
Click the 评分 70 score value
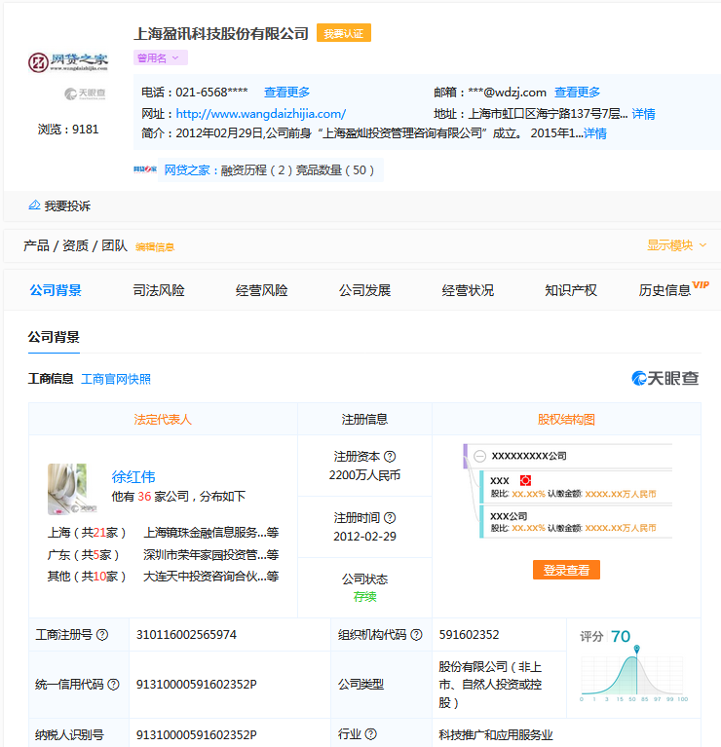point(621,637)
